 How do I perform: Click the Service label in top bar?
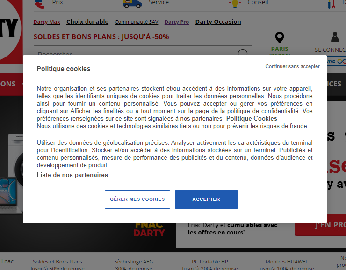(159, 2)
